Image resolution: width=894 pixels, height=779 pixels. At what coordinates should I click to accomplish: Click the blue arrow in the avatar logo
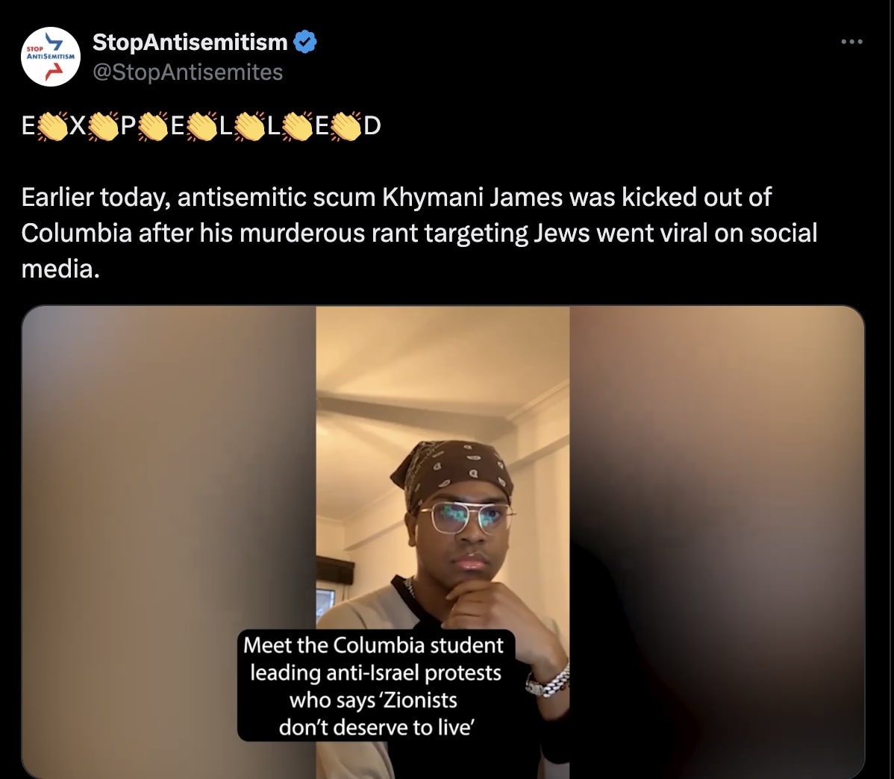tap(54, 42)
